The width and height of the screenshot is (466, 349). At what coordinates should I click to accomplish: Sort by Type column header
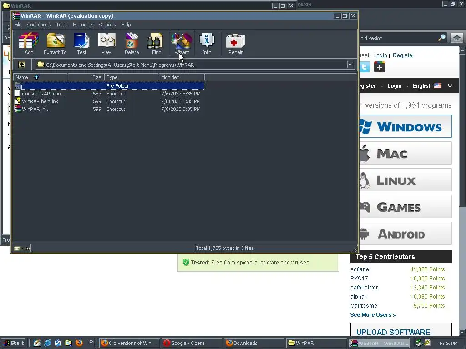132,77
